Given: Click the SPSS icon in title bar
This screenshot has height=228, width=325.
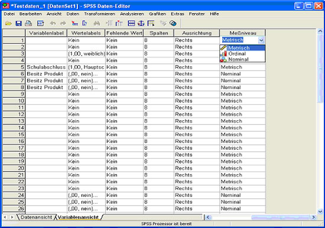Looking at the screenshot, I should (x=6, y=5).
